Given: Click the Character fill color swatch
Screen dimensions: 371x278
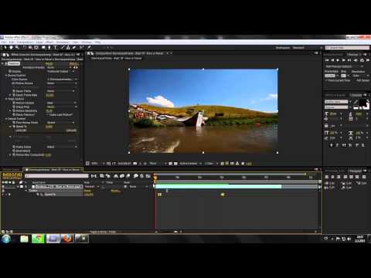Looking at the screenshot, I should (x=362, y=103).
